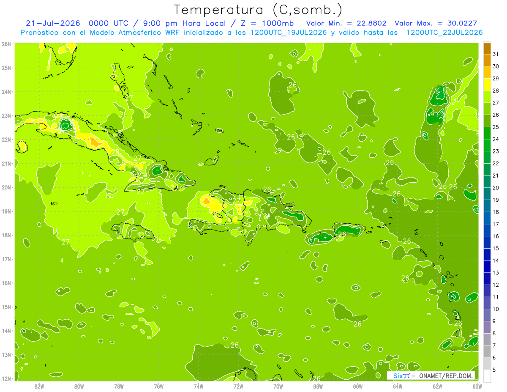Pick the purple swatch between 10 and 11

[x=487, y=303]
